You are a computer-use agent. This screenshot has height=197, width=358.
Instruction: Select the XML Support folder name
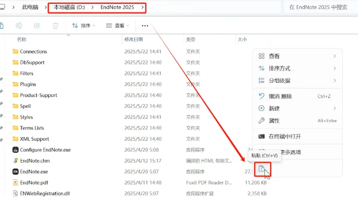point(34,139)
